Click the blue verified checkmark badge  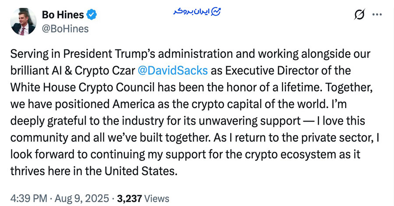click(x=91, y=14)
